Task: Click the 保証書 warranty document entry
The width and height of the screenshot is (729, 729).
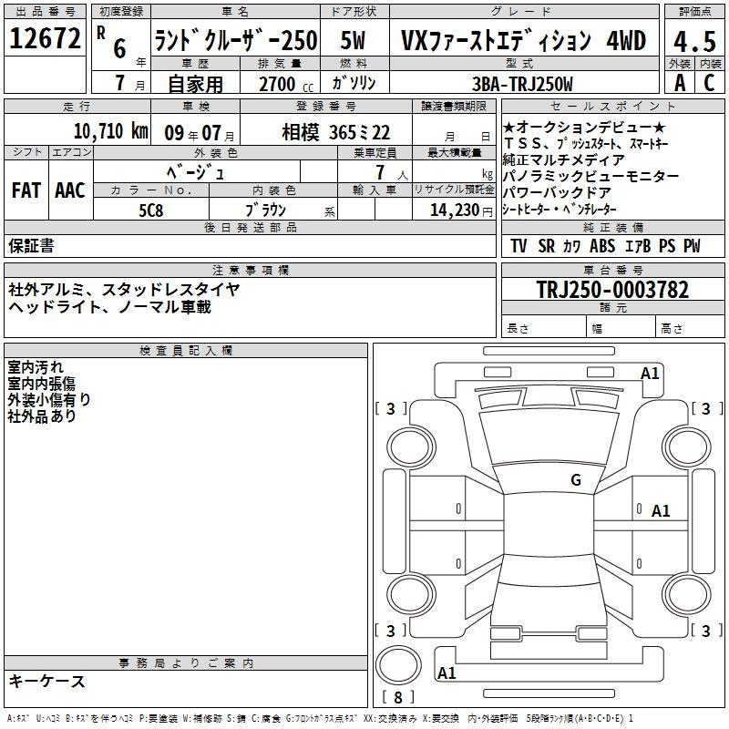Action: pos(31,246)
